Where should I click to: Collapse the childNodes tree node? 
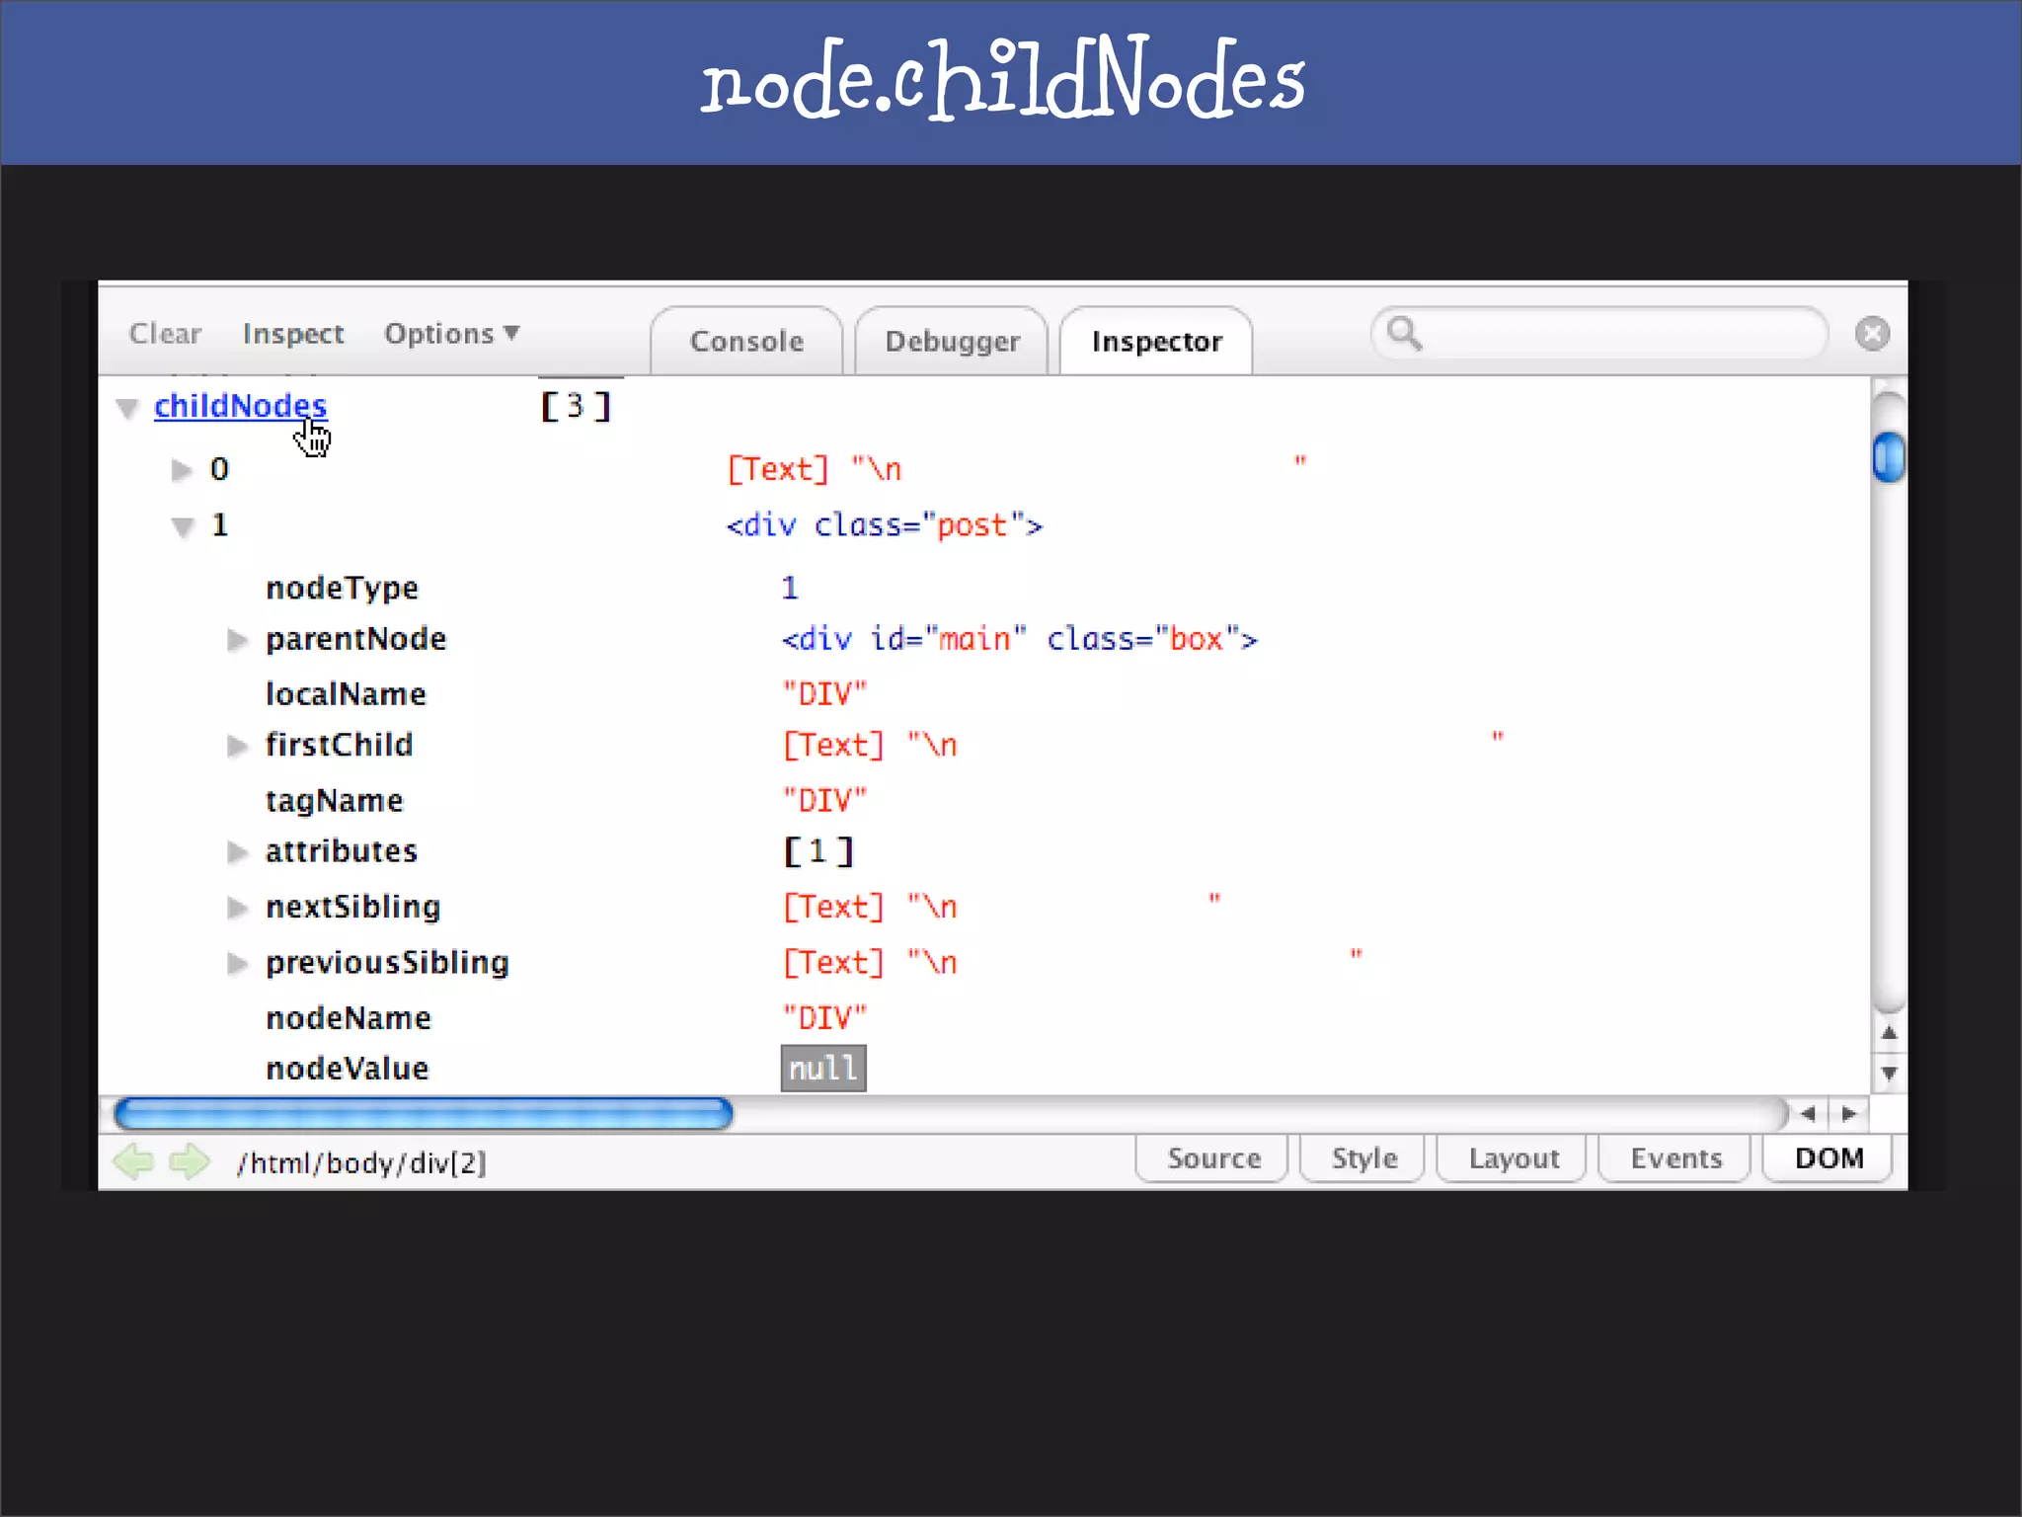pyautogui.click(x=126, y=408)
